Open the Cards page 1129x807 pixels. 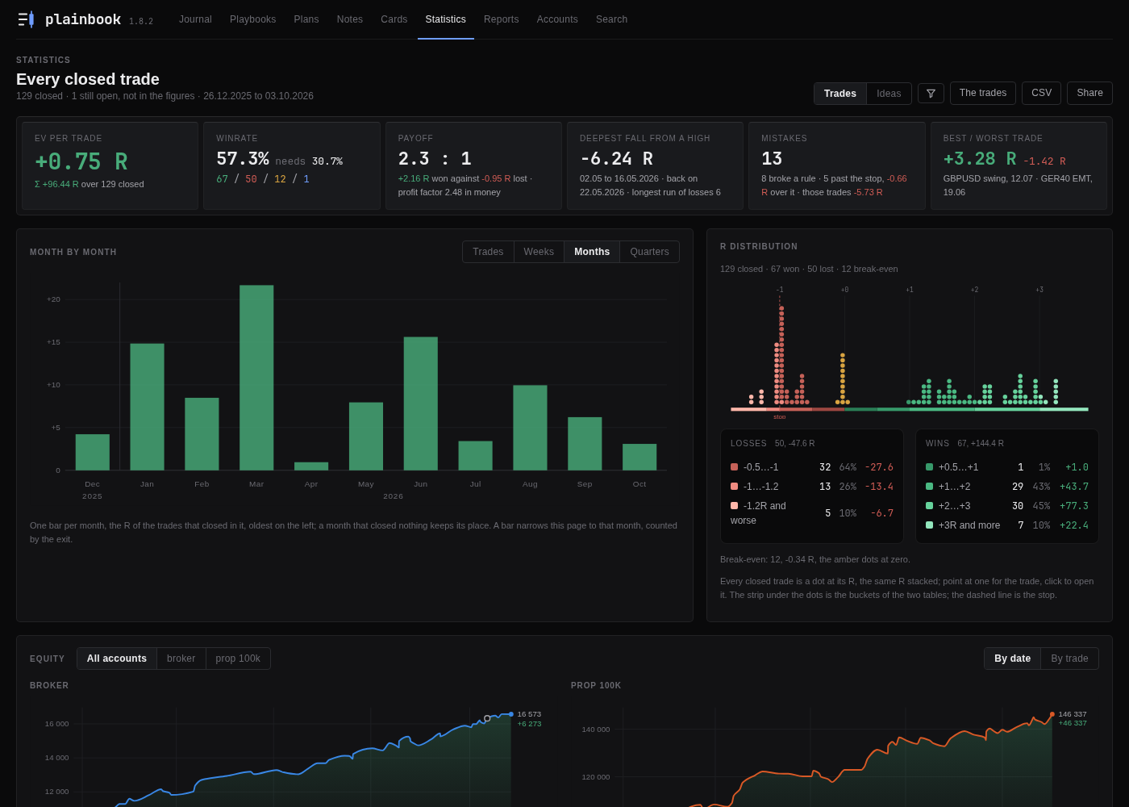tap(394, 19)
